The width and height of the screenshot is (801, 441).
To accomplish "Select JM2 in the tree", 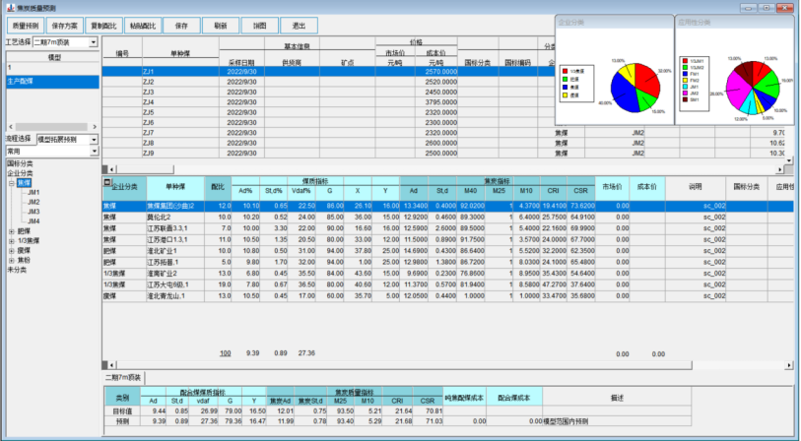I will 33,202.
